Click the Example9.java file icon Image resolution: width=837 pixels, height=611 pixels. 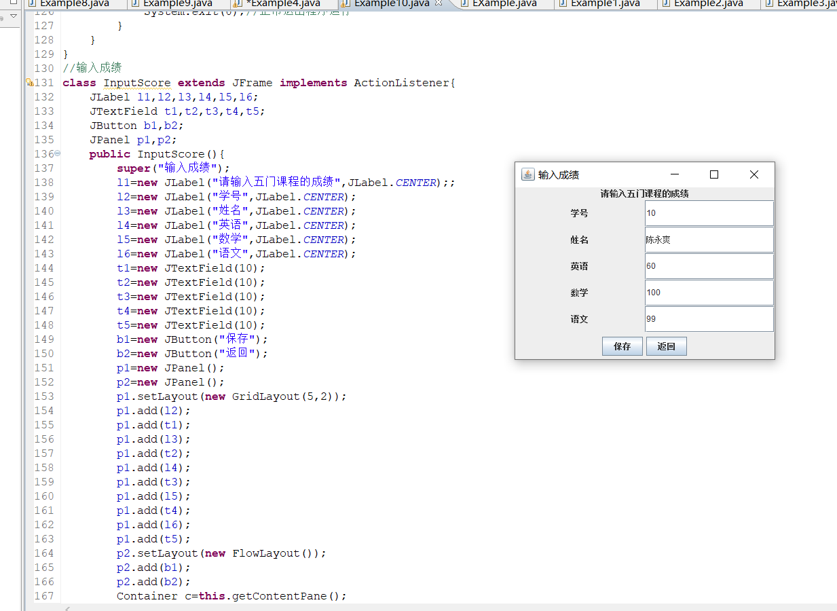(134, 3)
